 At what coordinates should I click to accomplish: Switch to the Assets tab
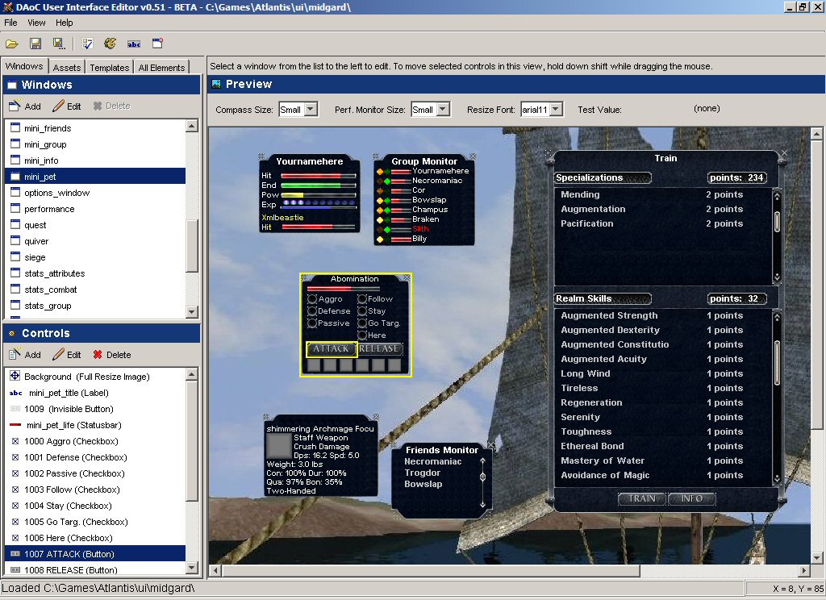(67, 68)
